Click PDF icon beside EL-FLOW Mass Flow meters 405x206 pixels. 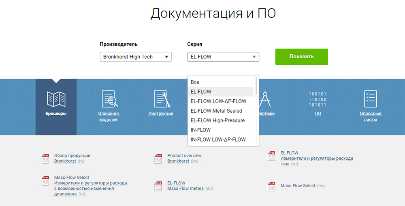(158, 186)
